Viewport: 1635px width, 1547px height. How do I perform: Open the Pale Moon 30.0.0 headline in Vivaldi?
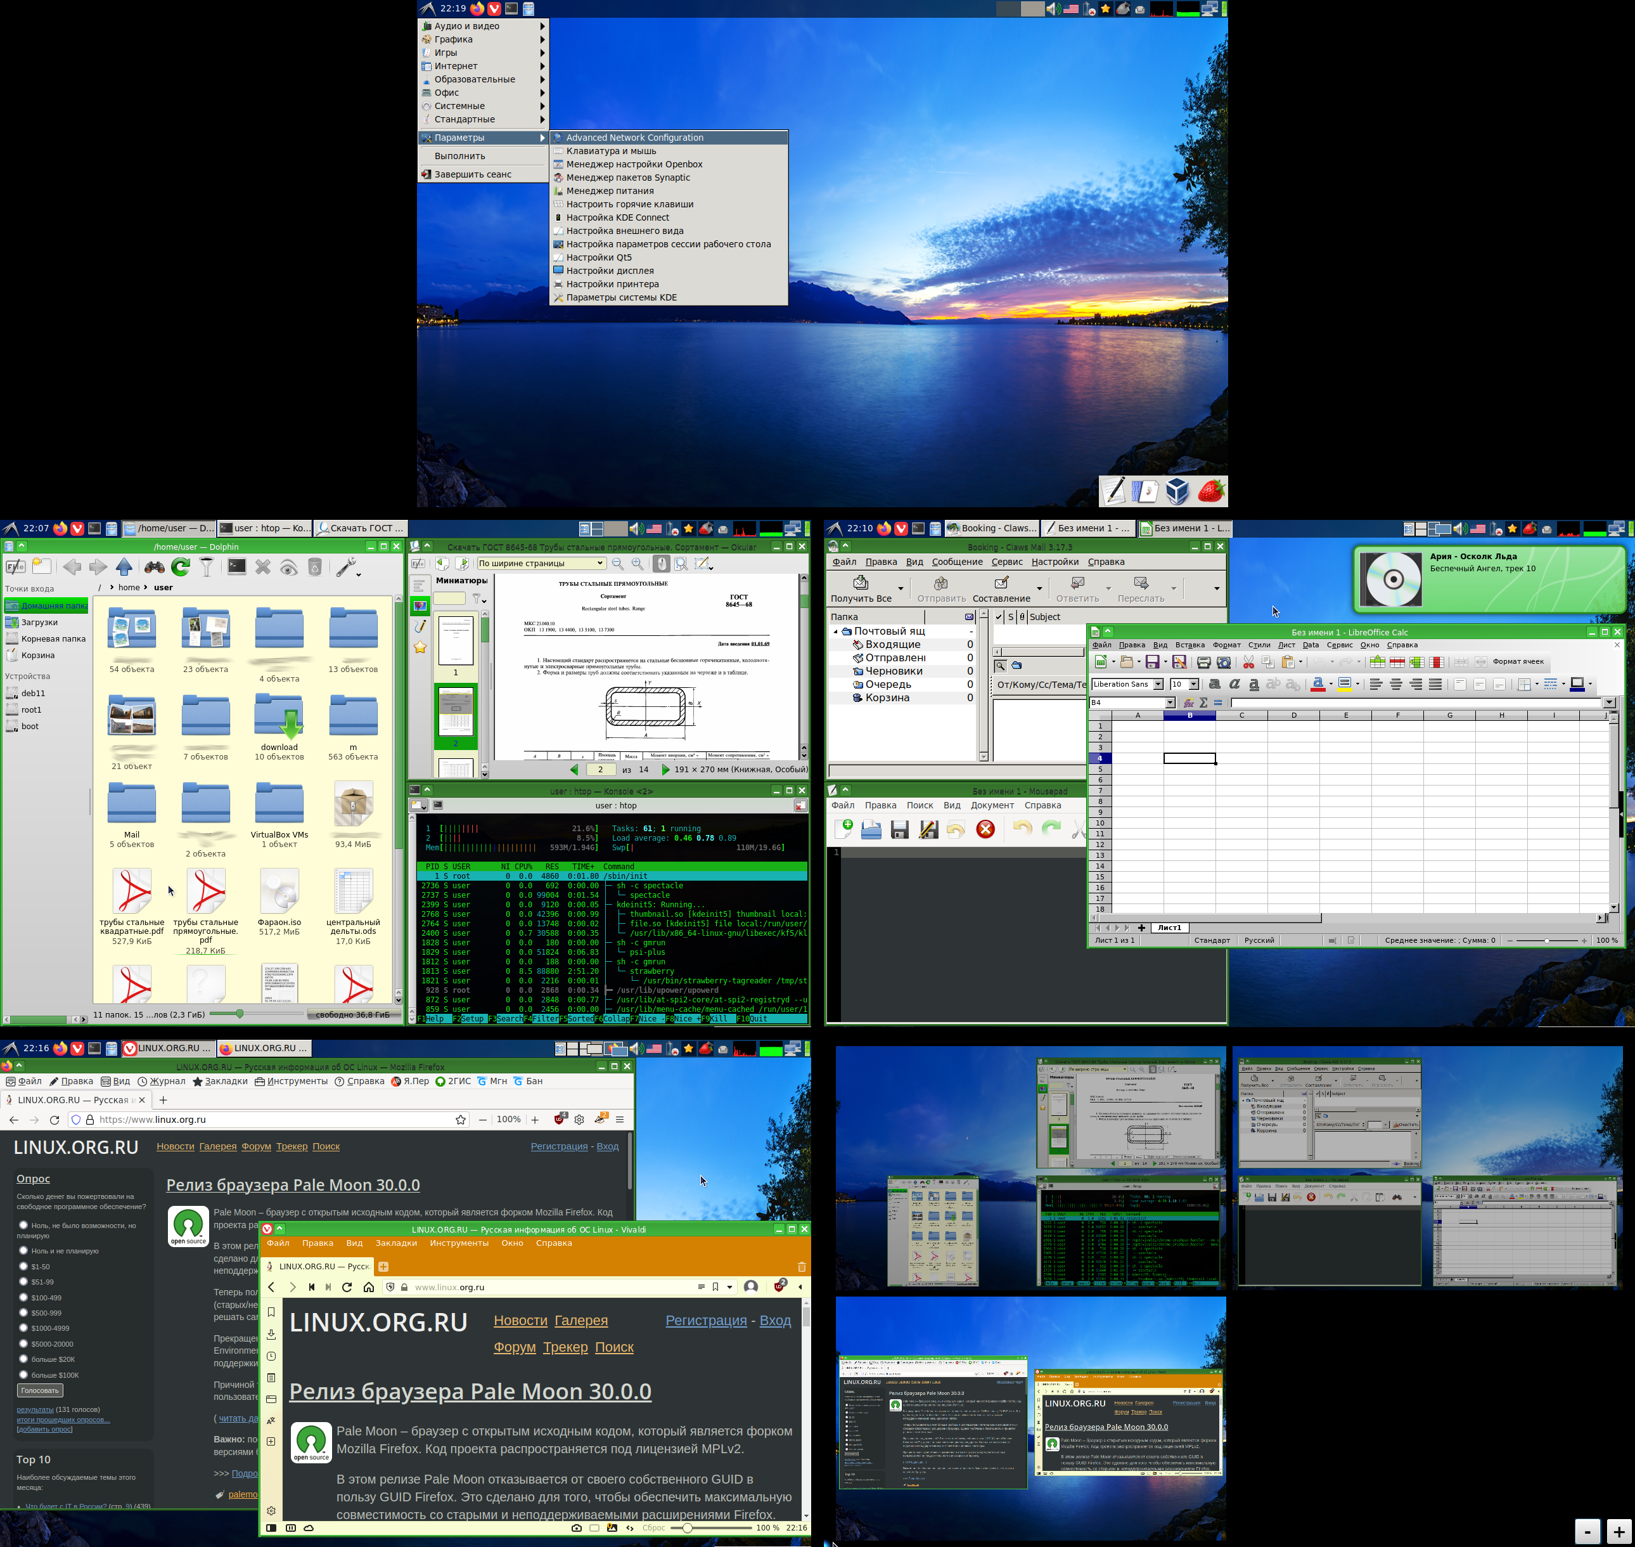470,1391
